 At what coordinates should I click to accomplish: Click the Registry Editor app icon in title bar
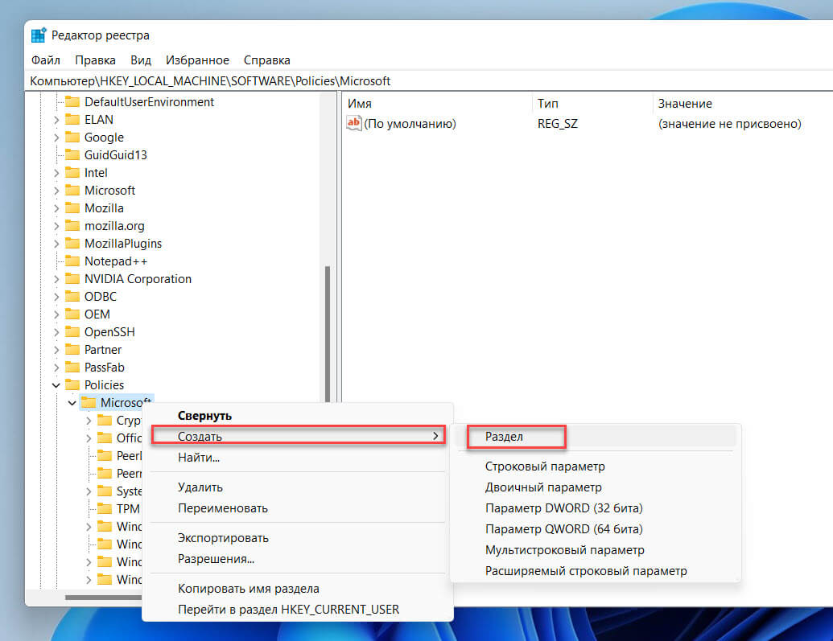pos(39,35)
